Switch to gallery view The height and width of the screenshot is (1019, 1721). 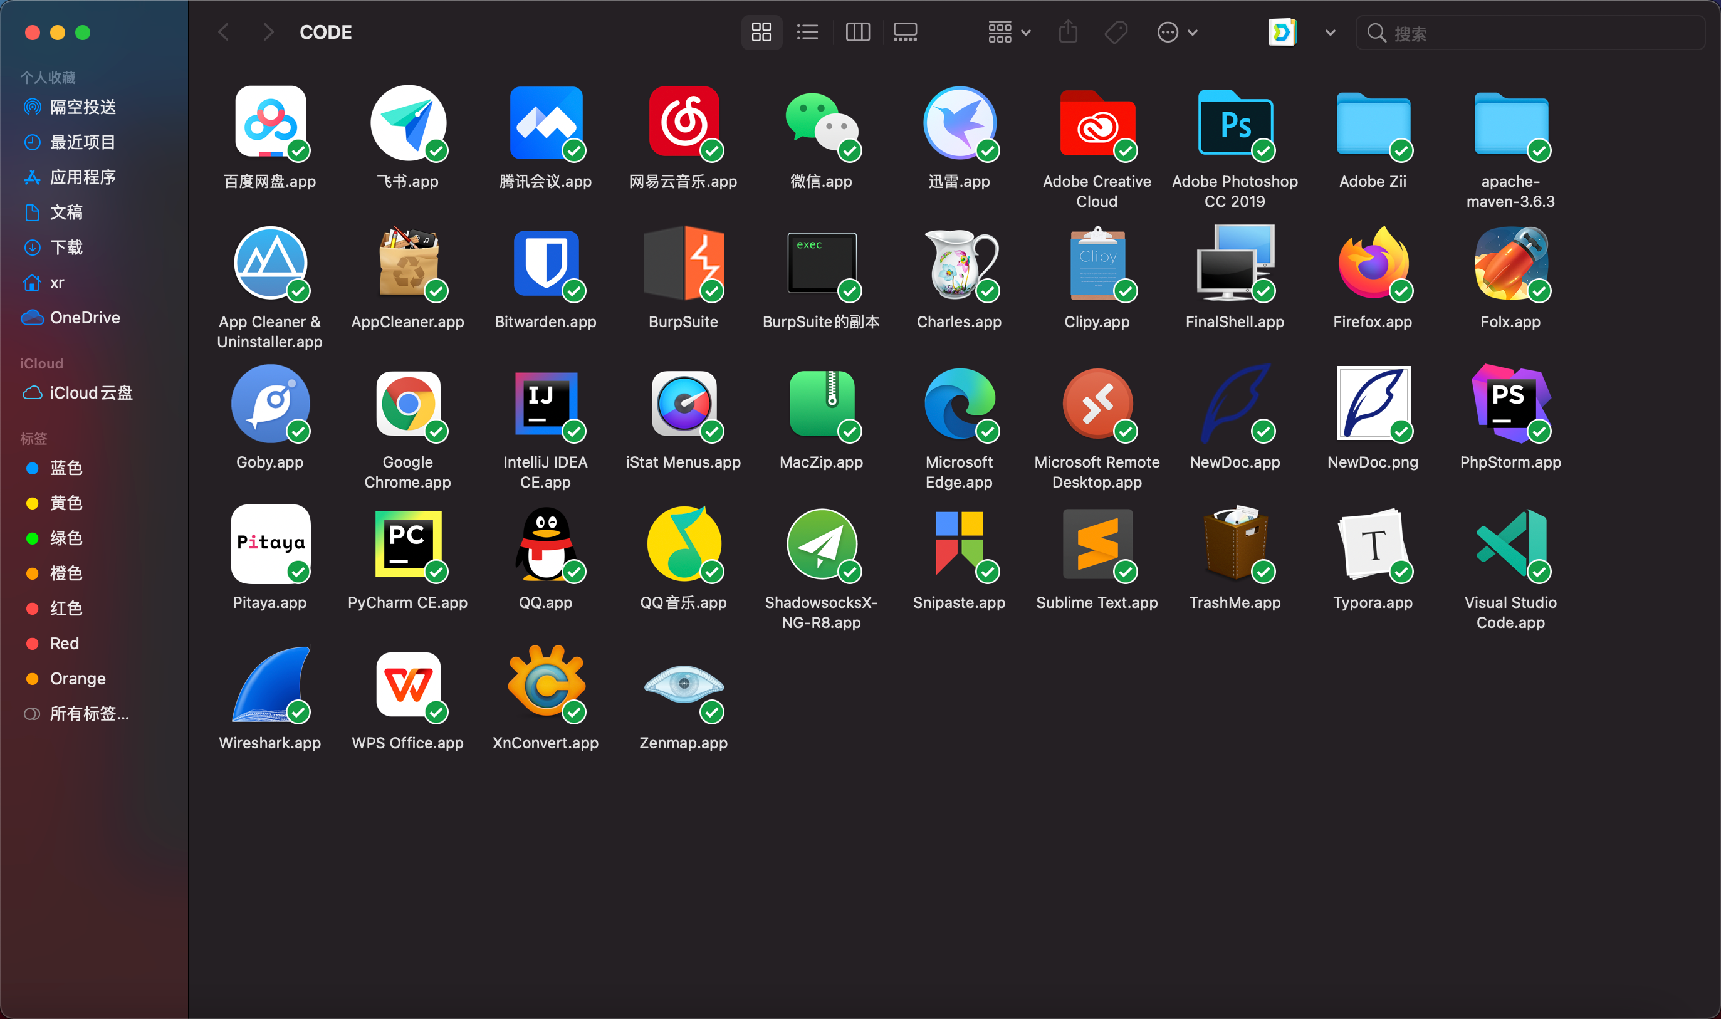coord(905,32)
